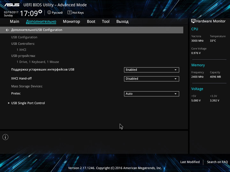The image size is (230, 172).
Task: Open the Tool tab
Action: pyautogui.click(x=106, y=22)
